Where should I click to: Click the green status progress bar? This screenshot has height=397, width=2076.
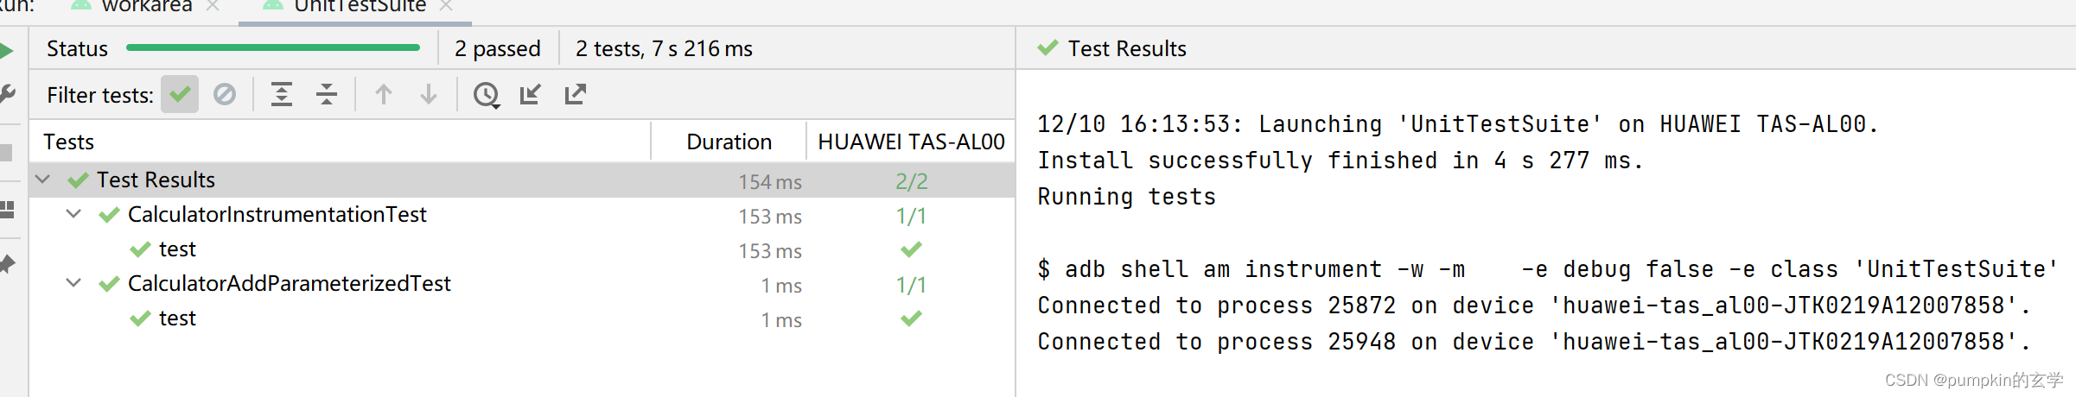[x=273, y=48]
